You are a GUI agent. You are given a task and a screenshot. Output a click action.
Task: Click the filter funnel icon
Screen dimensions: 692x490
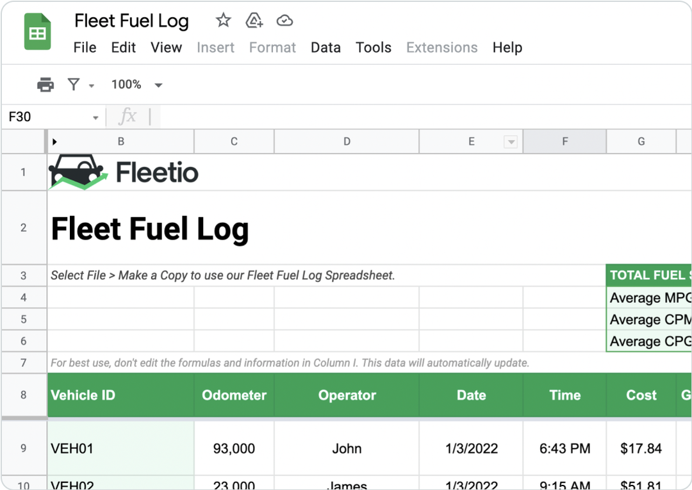[74, 85]
